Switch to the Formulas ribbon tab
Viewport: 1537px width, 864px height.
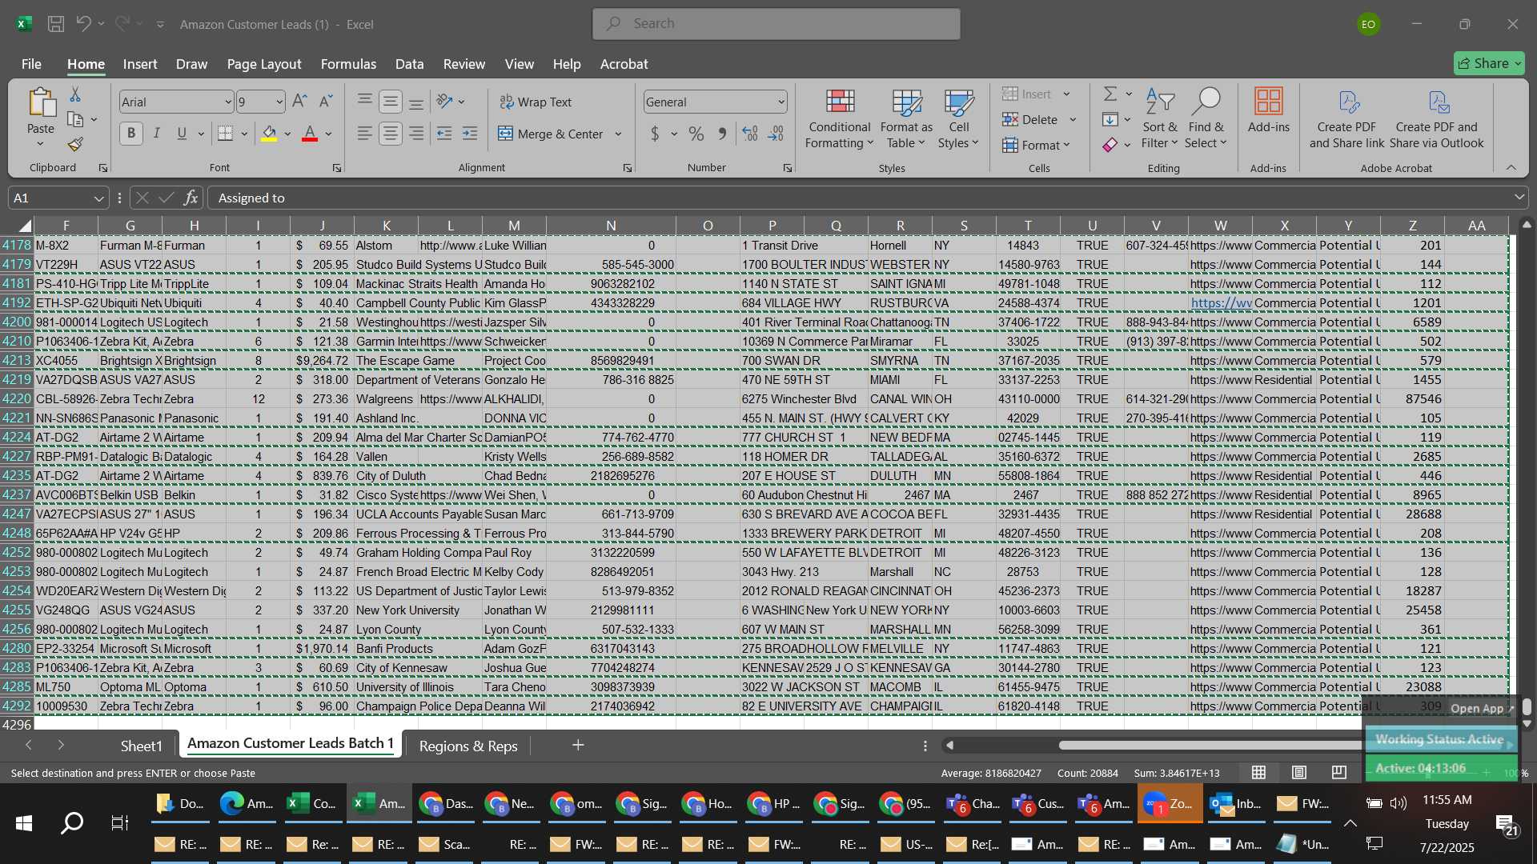348,64
